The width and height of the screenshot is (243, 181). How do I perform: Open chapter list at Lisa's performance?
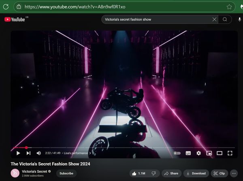tap(77, 153)
